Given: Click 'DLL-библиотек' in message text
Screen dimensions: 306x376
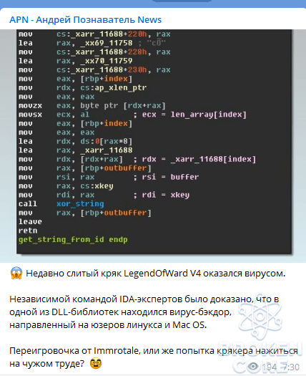Looking at the screenshot, I should [x=85, y=312].
